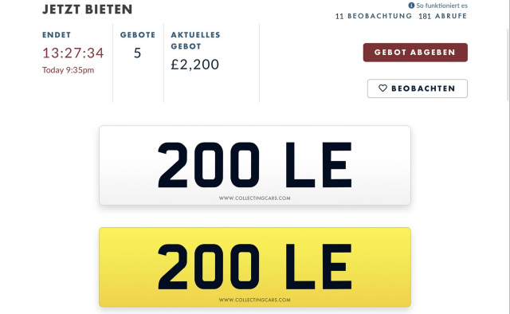The width and height of the screenshot is (510, 314).
Task: Click the Gebote label
Action: click(138, 35)
